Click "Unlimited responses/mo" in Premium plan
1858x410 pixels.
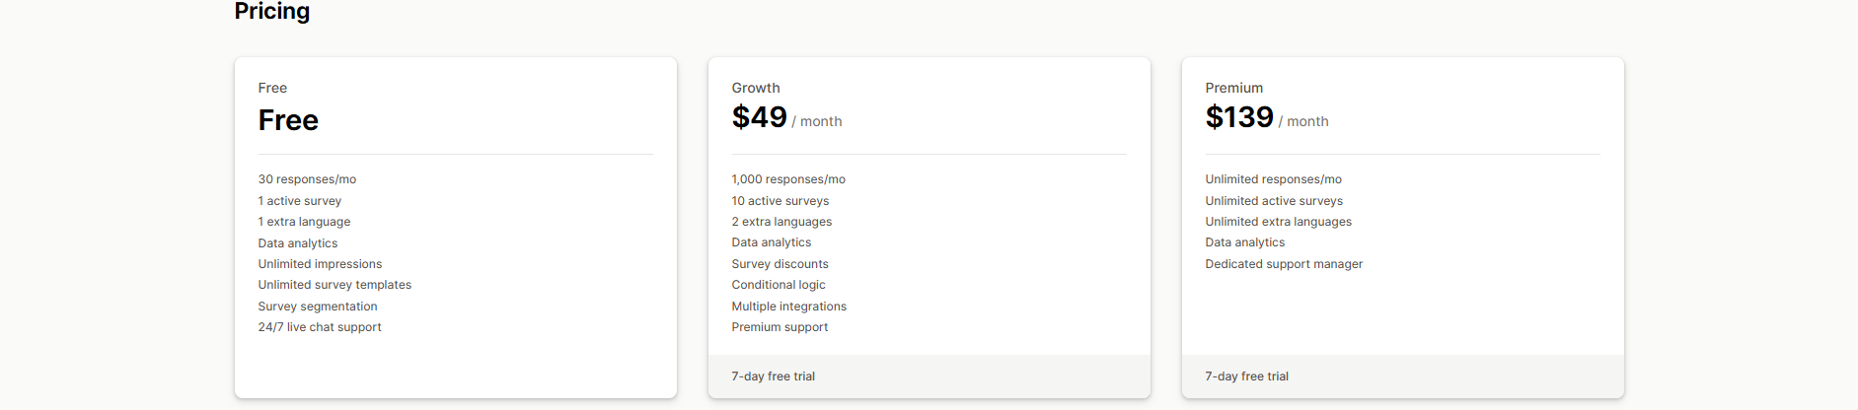click(1273, 179)
